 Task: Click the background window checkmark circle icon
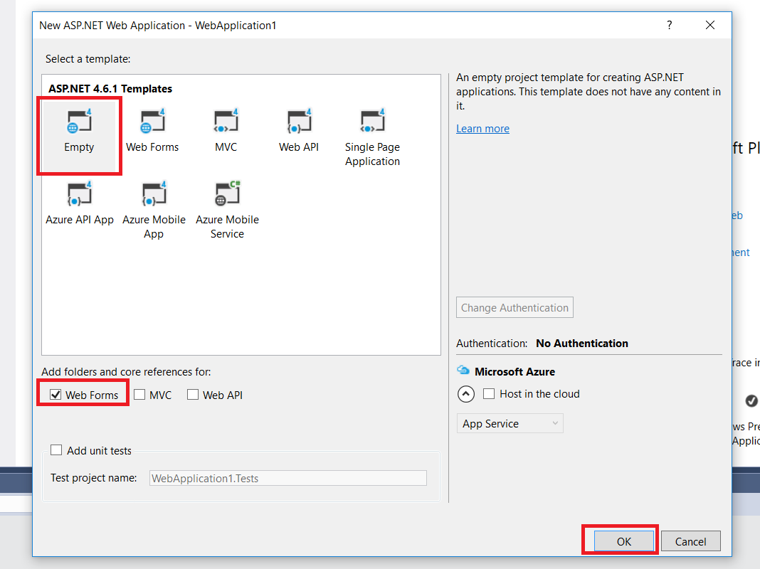tap(751, 400)
